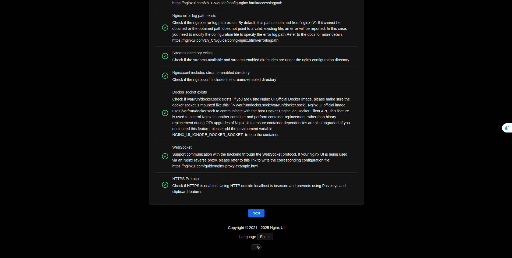This screenshot has height=258, width=512.
Task: Click the Docker socket exists check icon
Action: click(x=165, y=113)
